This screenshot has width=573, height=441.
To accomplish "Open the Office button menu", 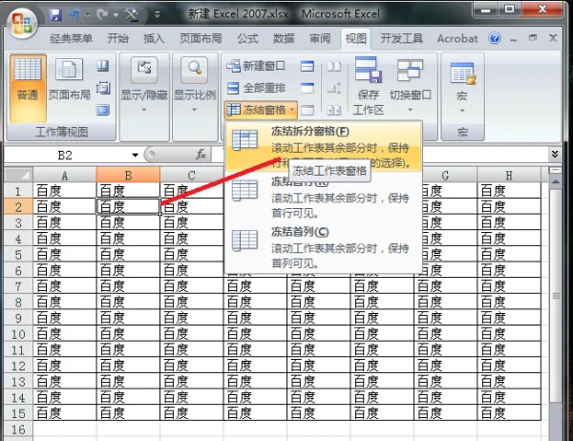I will [x=22, y=22].
